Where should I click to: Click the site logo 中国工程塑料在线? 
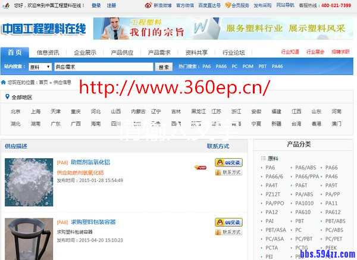point(43,29)
